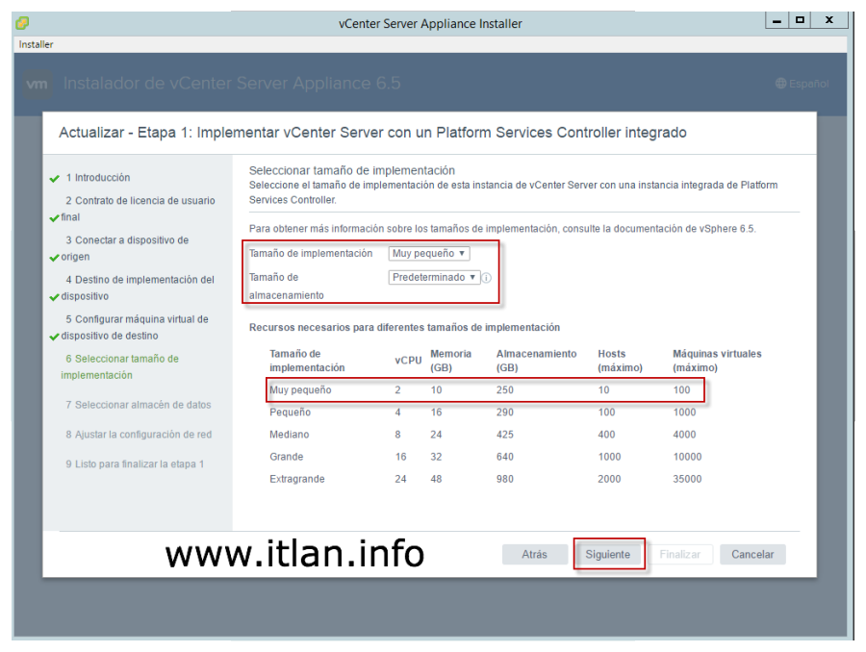Go to step 4 Destino de implementación

pos(139,280)
